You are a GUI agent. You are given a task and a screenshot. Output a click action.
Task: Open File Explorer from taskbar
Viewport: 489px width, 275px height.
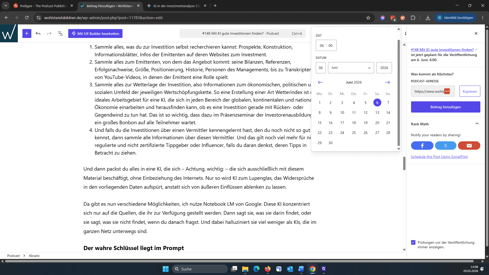245,269
